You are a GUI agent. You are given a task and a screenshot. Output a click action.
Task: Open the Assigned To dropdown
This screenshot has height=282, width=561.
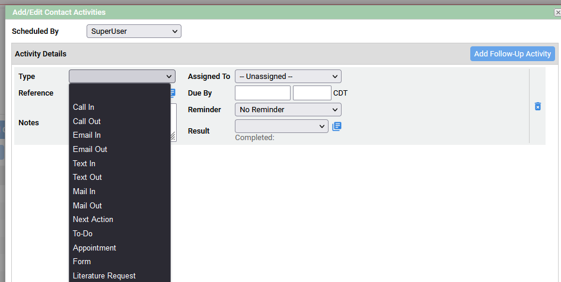(x=288, y=77)
